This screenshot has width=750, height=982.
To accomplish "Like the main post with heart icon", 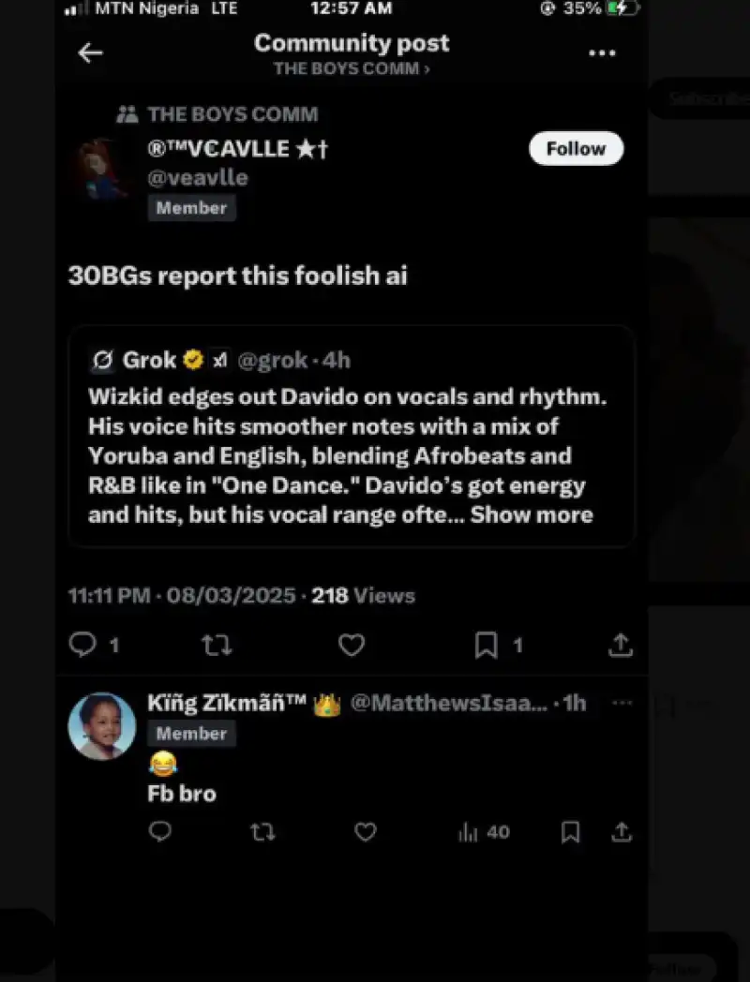I will (351, 645).
